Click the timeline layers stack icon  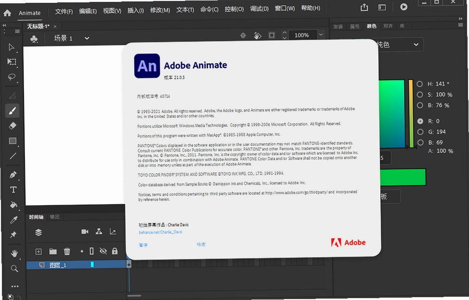[39, 232]
